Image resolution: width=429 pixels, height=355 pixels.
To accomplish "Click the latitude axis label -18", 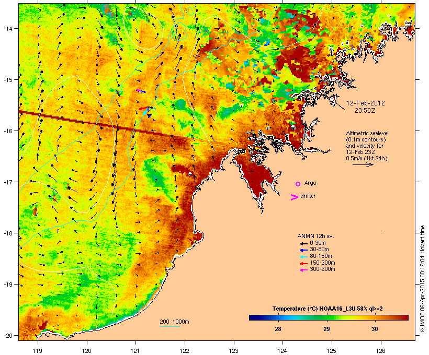I will [8, 233].
